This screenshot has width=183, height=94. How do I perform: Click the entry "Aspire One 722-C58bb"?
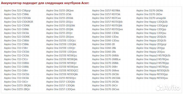click(17, 41)
